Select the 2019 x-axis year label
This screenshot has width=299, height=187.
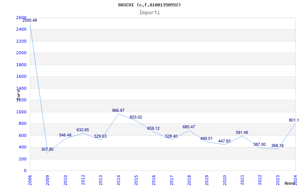[207, 180]
